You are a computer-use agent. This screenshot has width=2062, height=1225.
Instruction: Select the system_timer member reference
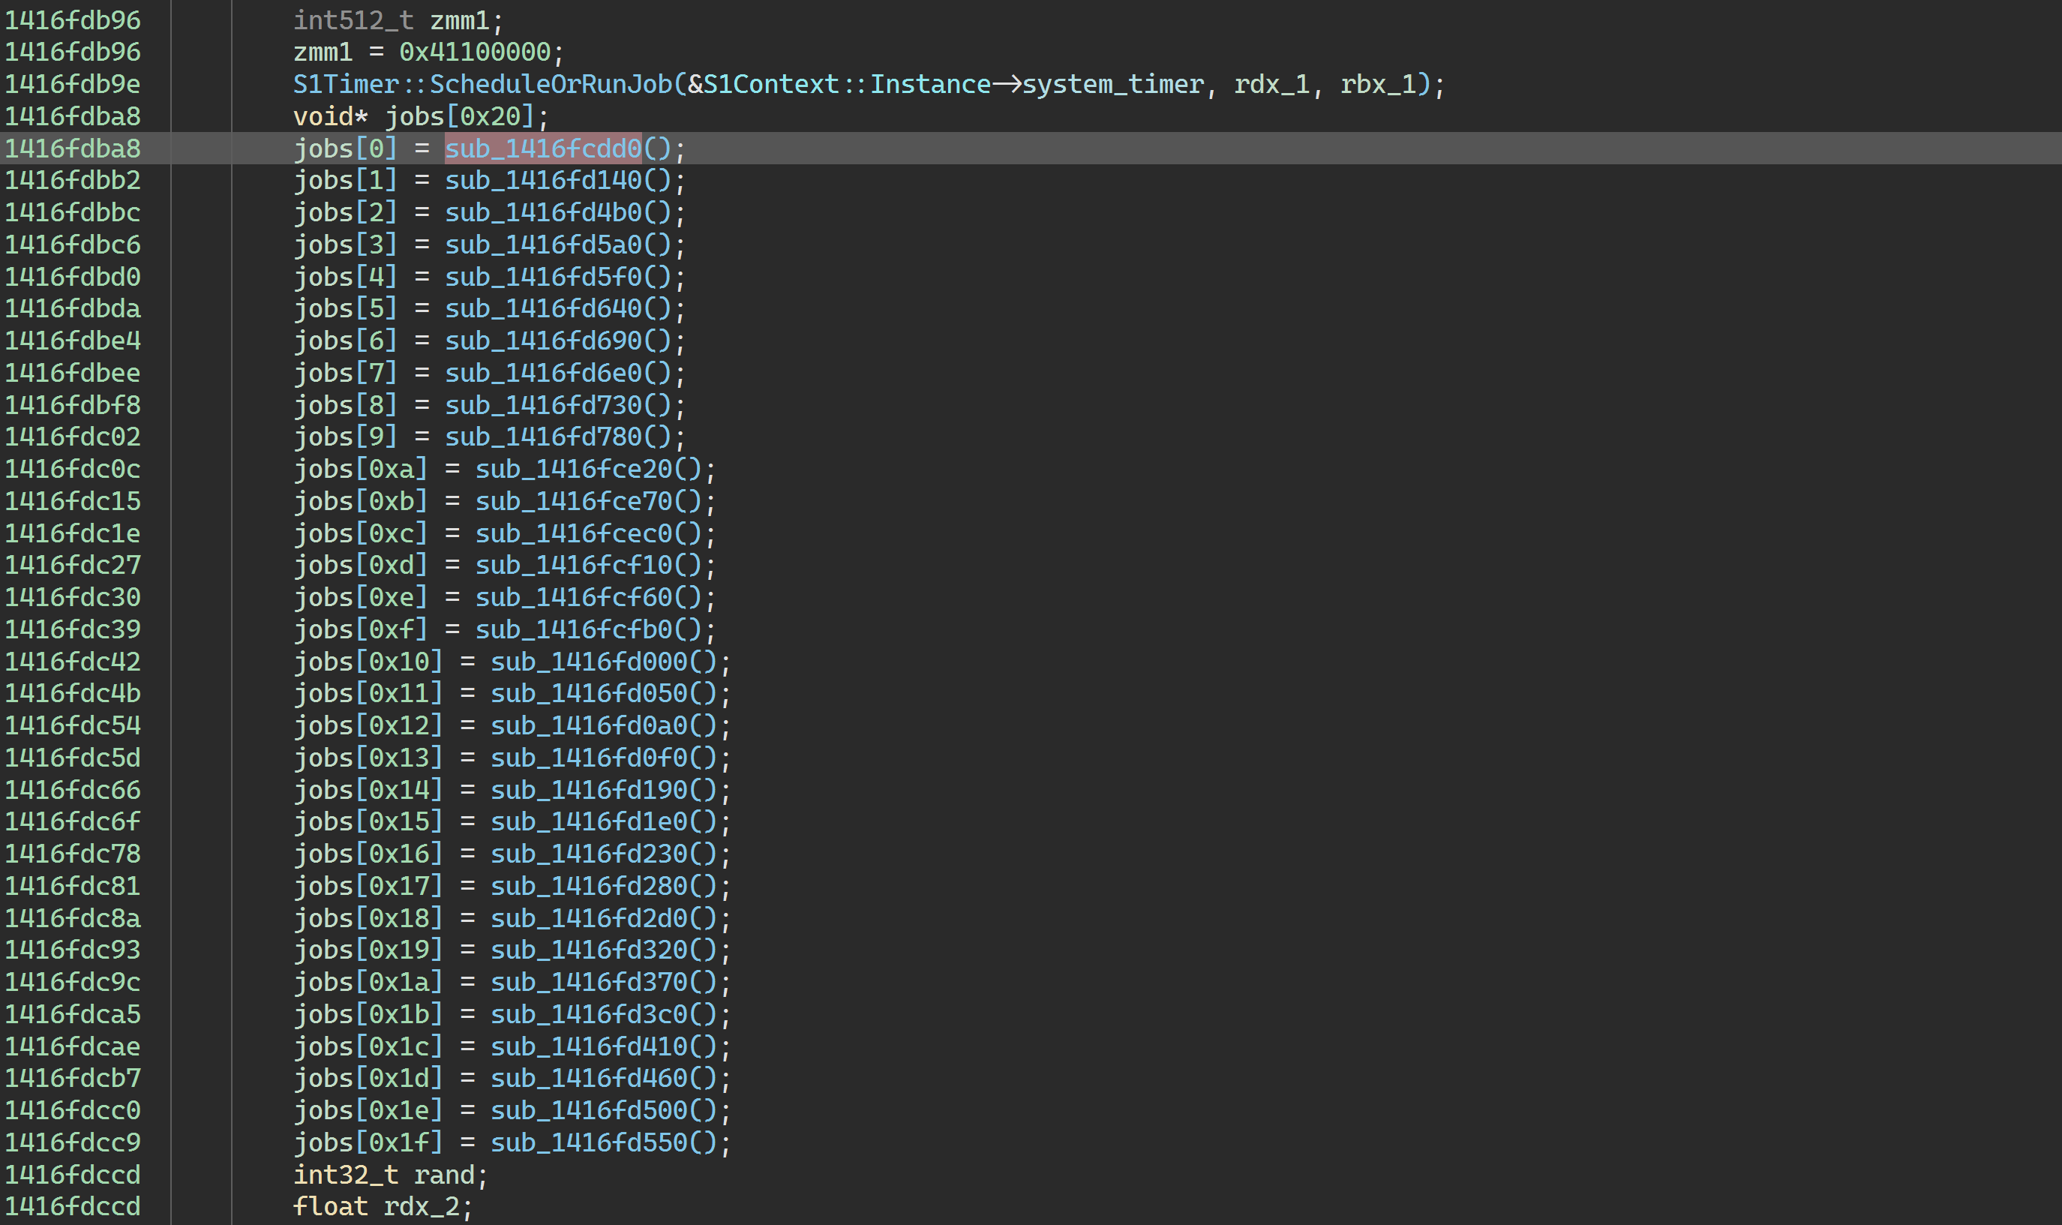coord(1112,84)
